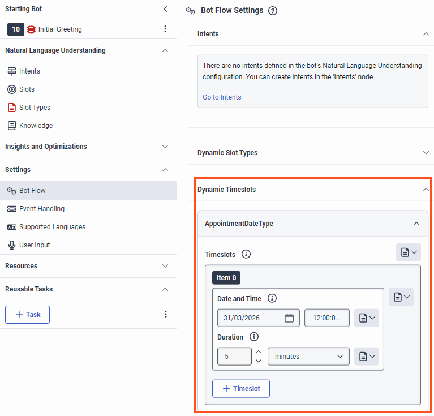The image size is (434, 416).
Task: Click the Date and Time info icon
Action: pos(272,298)
